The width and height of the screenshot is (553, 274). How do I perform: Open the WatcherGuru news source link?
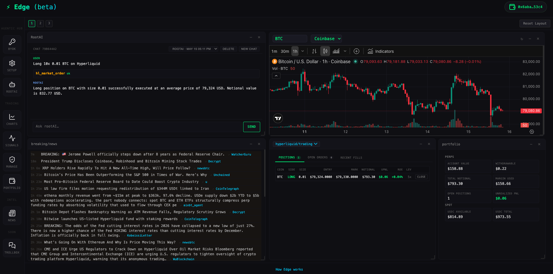click(x=241, y=155)
